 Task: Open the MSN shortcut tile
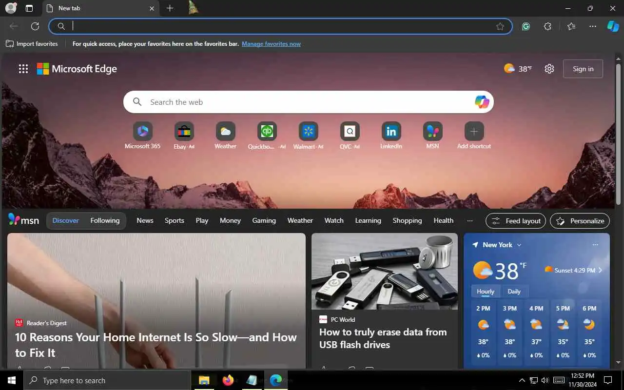[x=432, y=136]
